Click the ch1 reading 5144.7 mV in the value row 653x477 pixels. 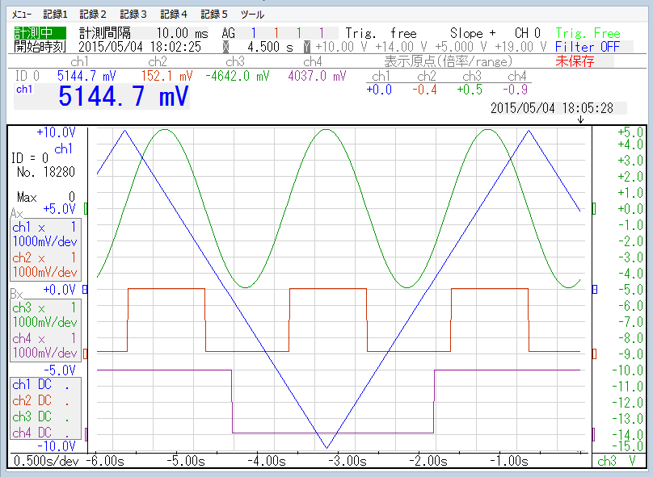(86, 76)
